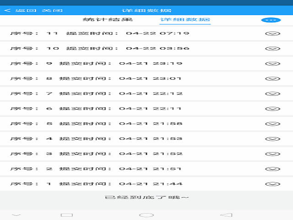Expand record 序号 2 chevron
Screen dimensions: 293x220
tap(272, 169)
